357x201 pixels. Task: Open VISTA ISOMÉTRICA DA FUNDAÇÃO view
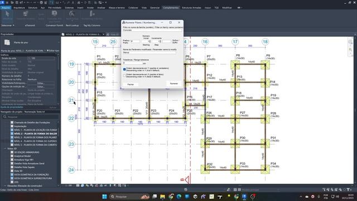(x=31, y=175)
